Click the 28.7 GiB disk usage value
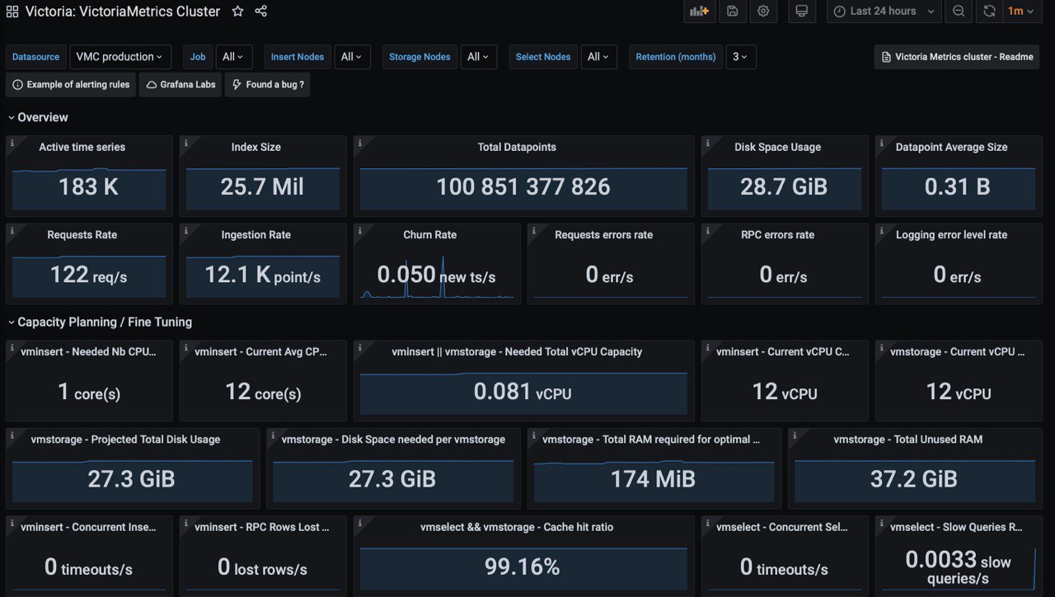 pyautogui.click(x=784, y=186)
